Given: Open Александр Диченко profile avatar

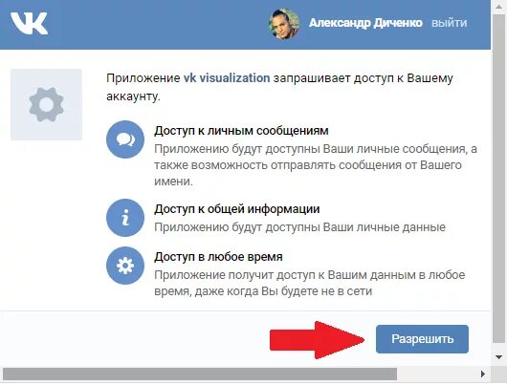Looking at the screenshot, I should tap(283, 24).
